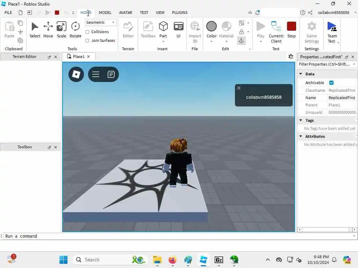Click the Run a command bar
The image size is (358, 268).
(x=179, y=236)
